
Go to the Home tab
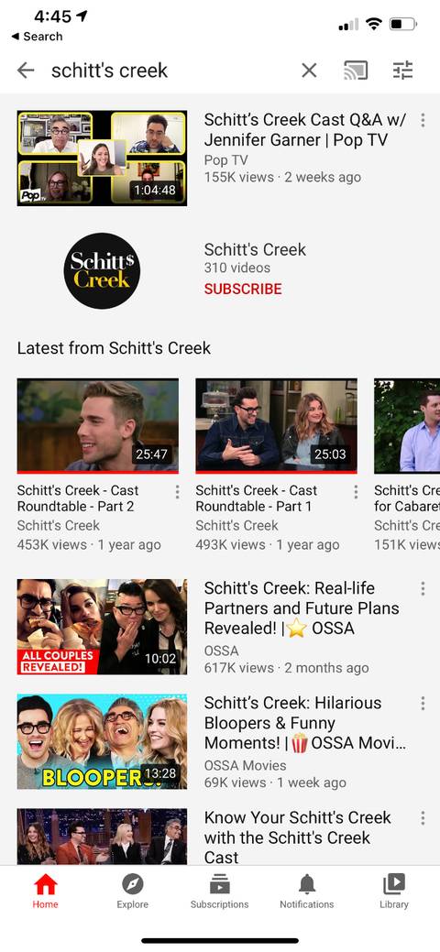[x=45, y=892]
